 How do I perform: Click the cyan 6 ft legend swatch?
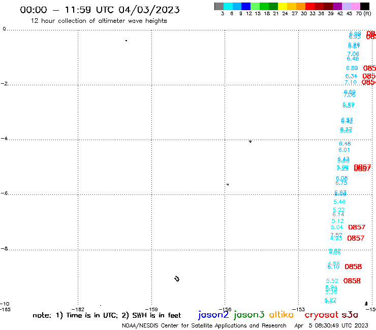click(x=228, y=6)
